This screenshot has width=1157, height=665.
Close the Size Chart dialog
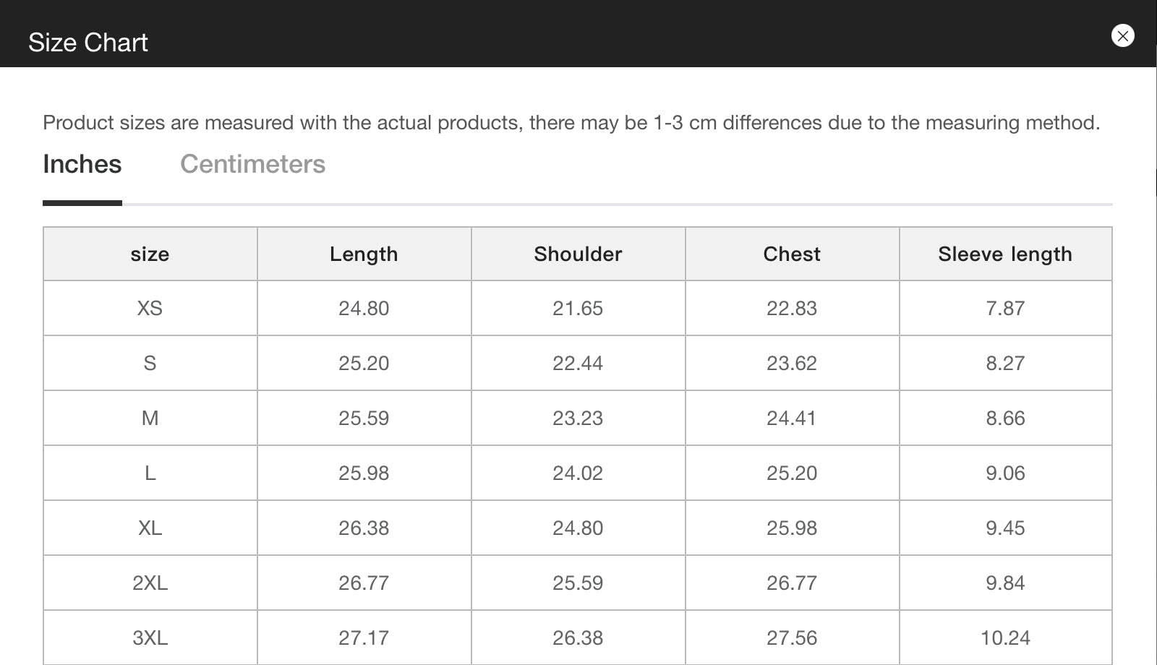(x=1122, y=35)
